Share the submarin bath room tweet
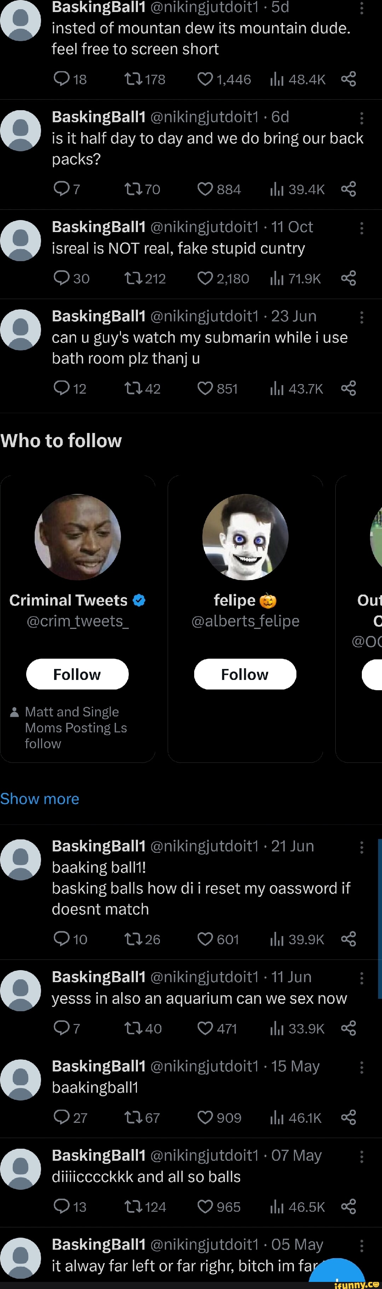The image size is (382, 1289). [348, 388]
